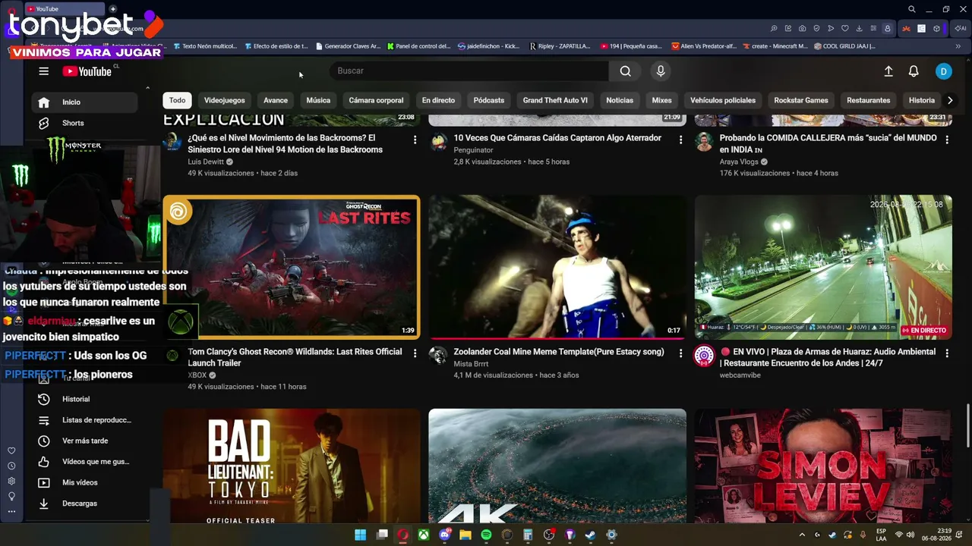The image size is (972, 546).
Task: Open options for Plaza de Armas live stream
Action: (946, 353)
